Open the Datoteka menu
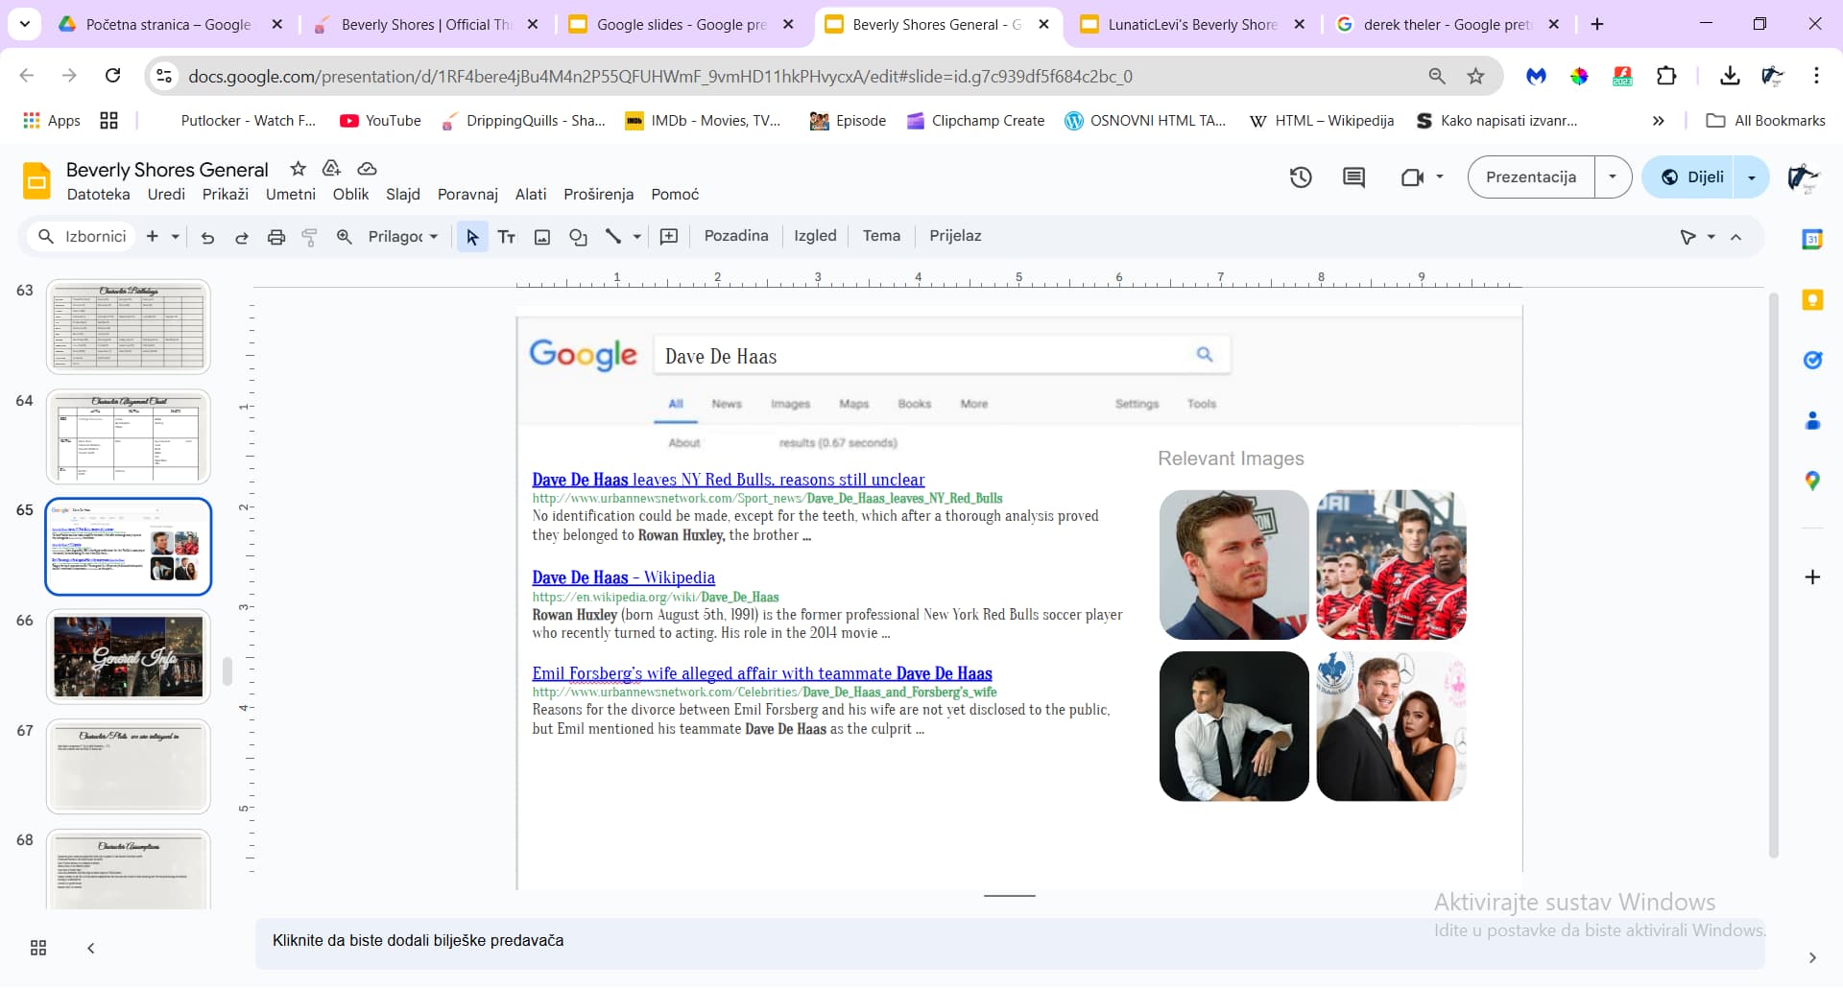The image size is (1843, 988). 98,195
